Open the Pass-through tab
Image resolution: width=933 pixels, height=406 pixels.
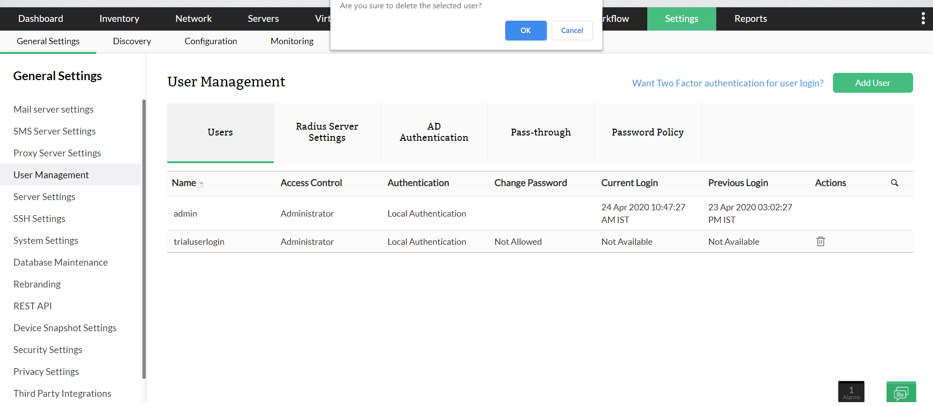coord(540,132)
